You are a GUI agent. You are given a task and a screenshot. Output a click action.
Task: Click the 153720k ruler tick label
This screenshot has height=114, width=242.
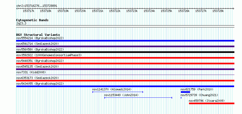(80, 11)
